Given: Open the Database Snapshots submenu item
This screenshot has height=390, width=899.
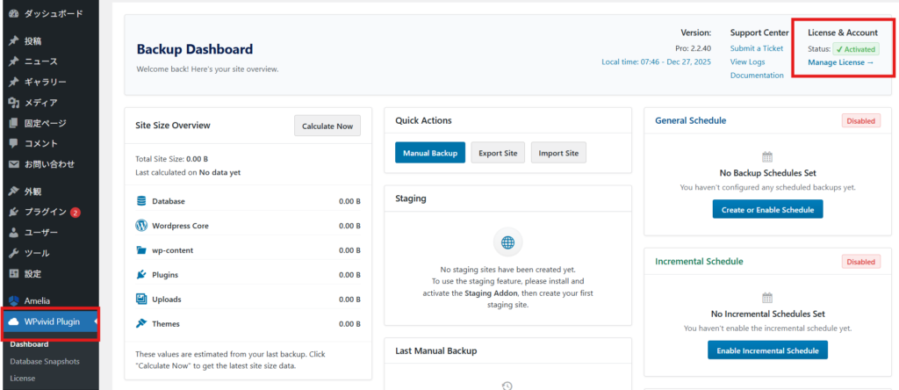Looking at the screenshot, I should point(45,361).
